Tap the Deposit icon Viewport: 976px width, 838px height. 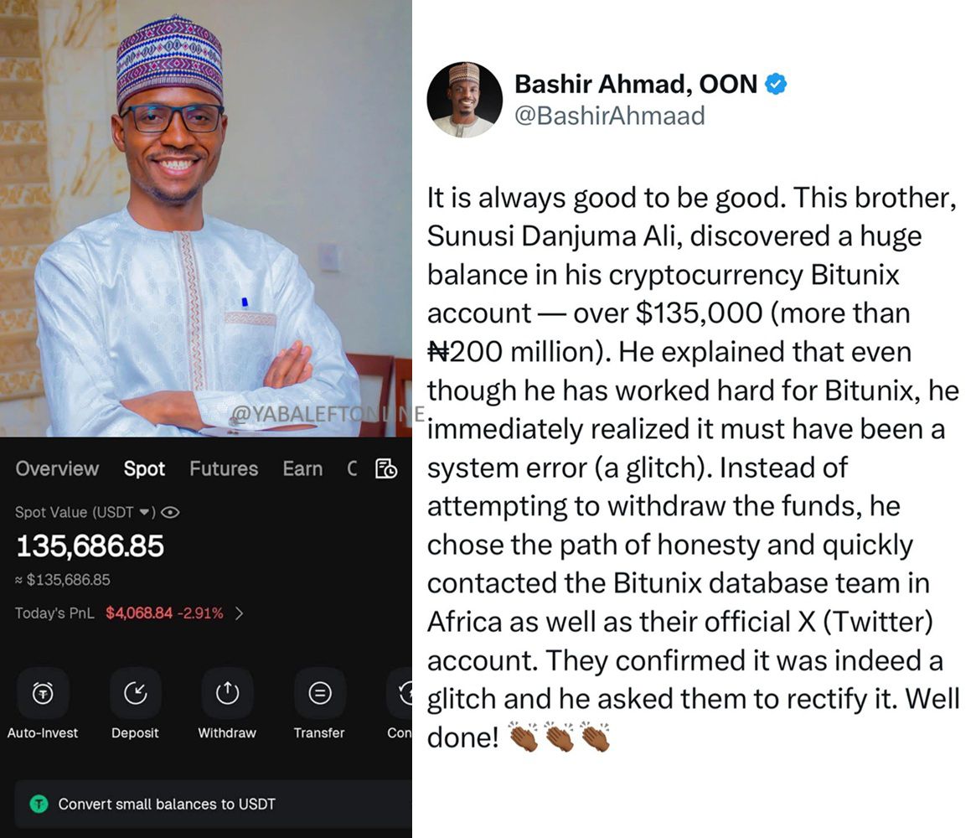coord(135,693)
